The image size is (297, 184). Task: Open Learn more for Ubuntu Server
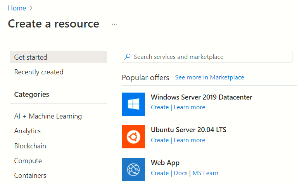(x=190, y=140)
